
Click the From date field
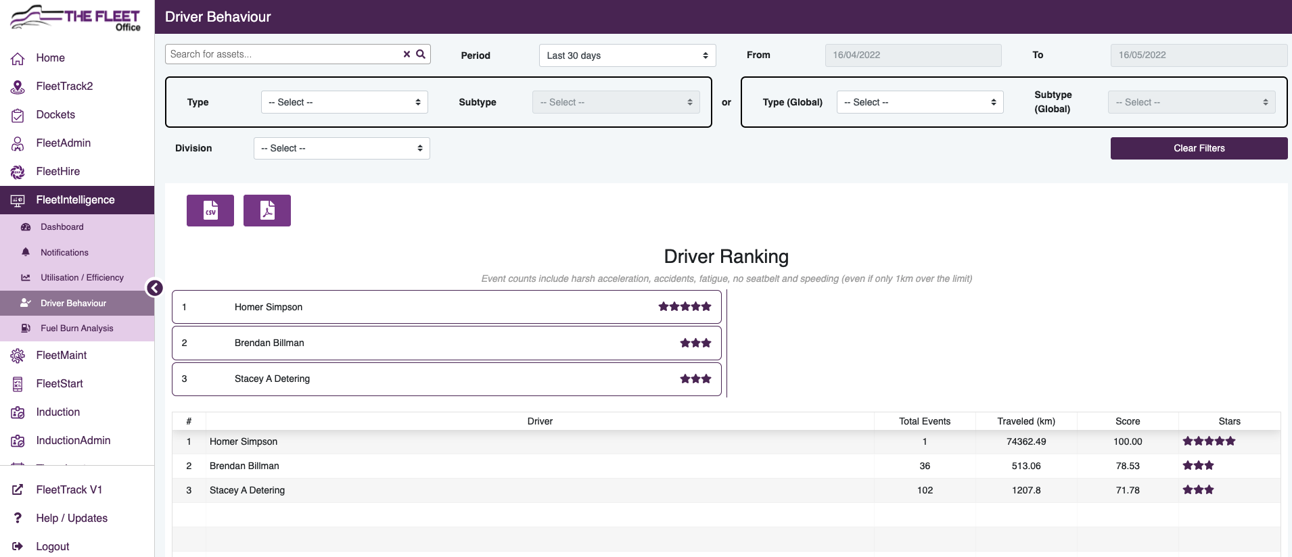pos(913,55)
